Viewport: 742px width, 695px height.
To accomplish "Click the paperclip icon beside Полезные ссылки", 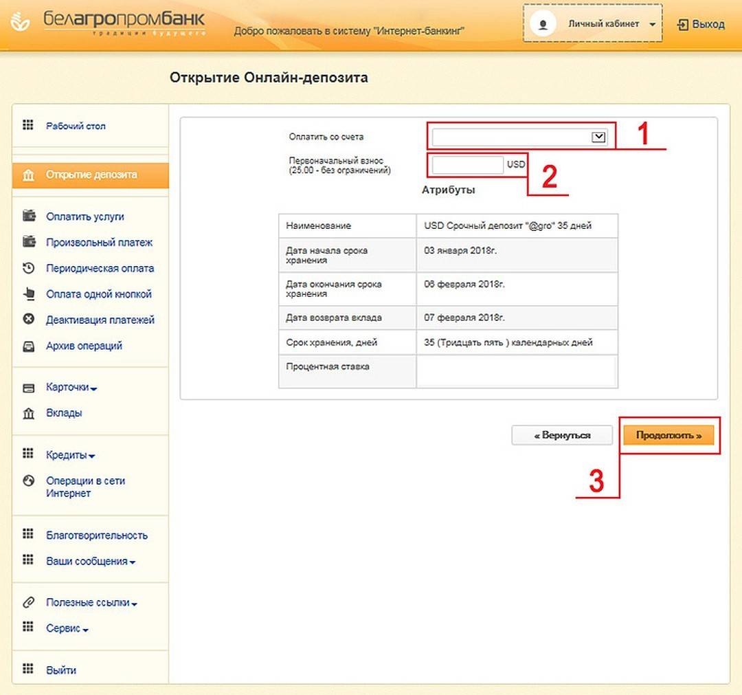I will pyautogui.click(x=28, y=602).
